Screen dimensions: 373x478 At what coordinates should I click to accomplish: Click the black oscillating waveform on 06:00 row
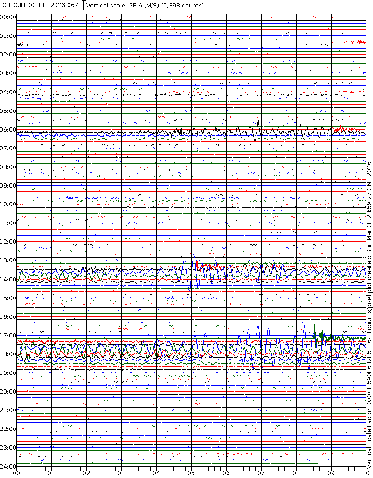pos(256,131)
